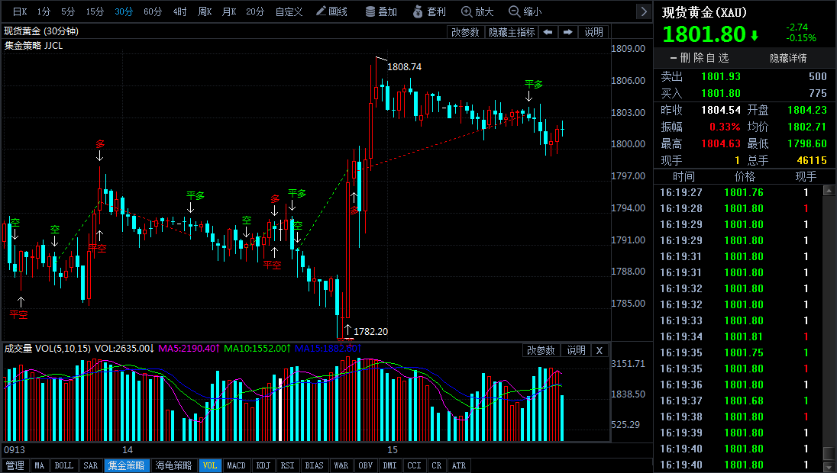Click the tick list scrollbar thumb

tap(828, 452)
